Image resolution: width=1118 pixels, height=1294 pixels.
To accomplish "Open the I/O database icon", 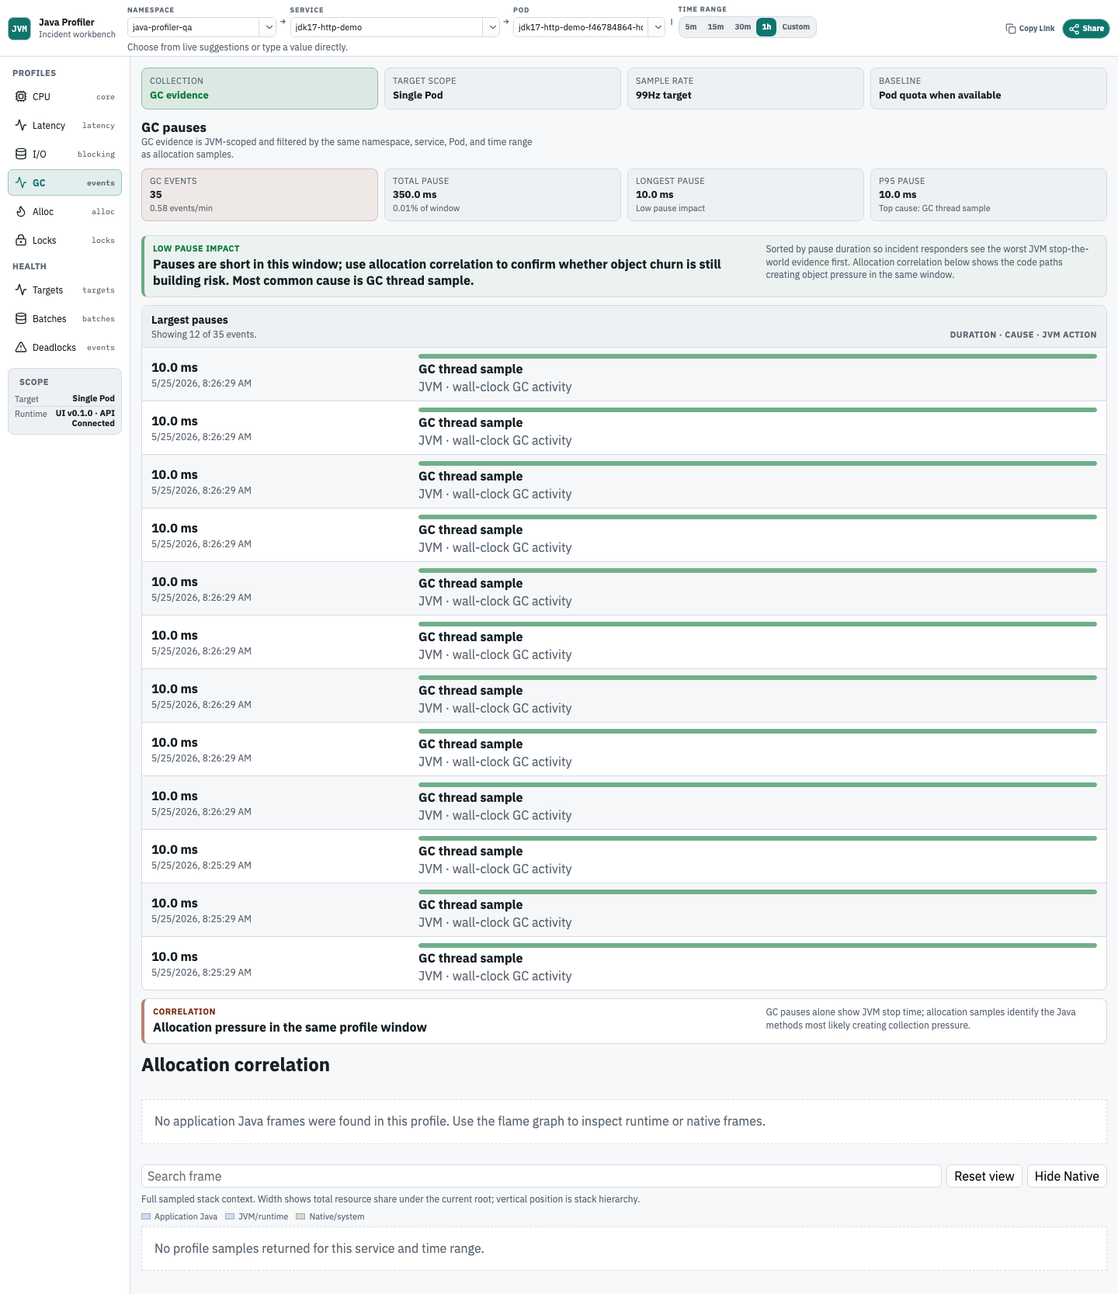I will [21, 154].
